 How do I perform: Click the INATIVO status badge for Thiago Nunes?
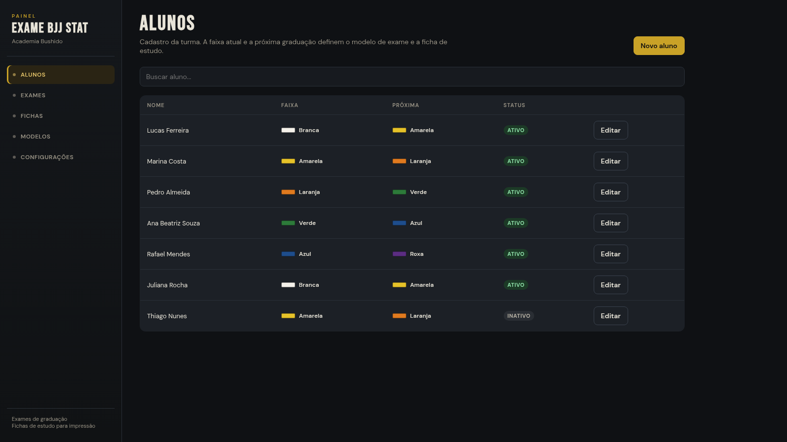coord(518,316)
